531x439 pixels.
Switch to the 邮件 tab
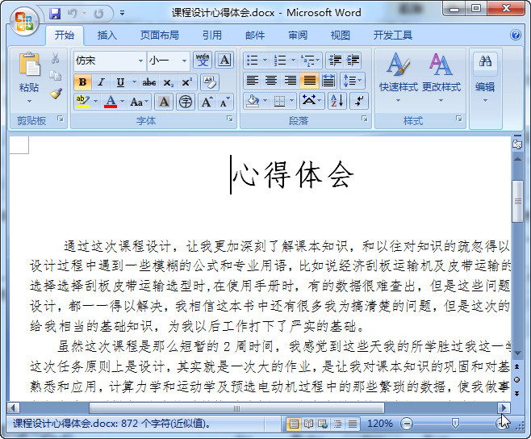click(255, 36)
